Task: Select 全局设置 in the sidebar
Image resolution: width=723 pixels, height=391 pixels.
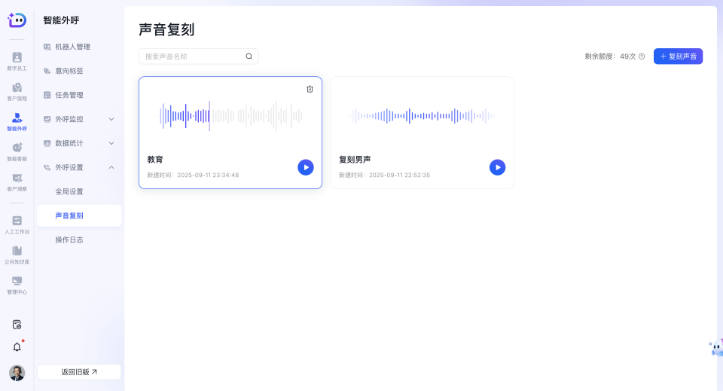Action: 69,191
